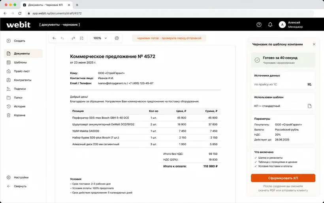Click the 1C icon in Источники данных
This screenshot has width=324, height=203.
click(x=309, y=84)
